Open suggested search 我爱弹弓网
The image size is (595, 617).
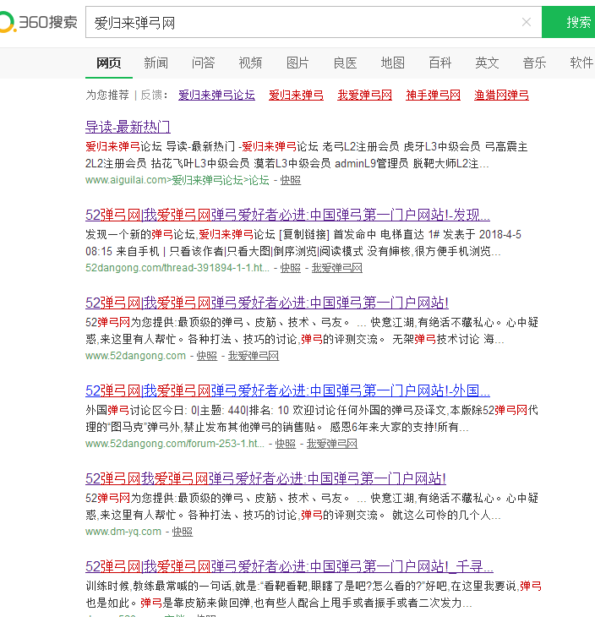click(x=364, y=95)
